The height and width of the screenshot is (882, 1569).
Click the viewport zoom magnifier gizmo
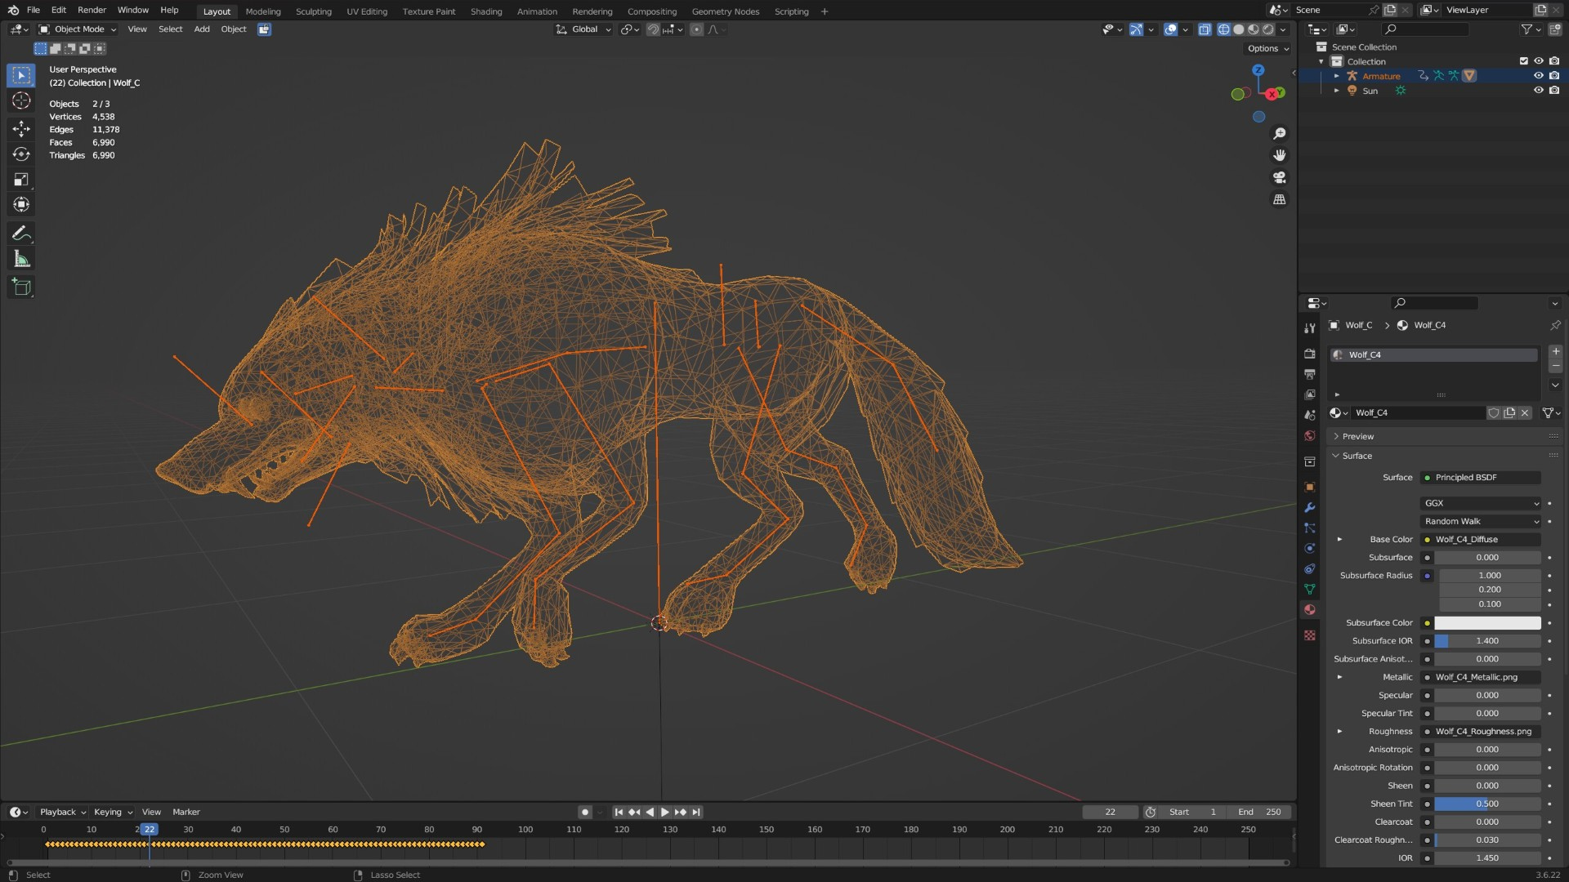[1280, 133]
